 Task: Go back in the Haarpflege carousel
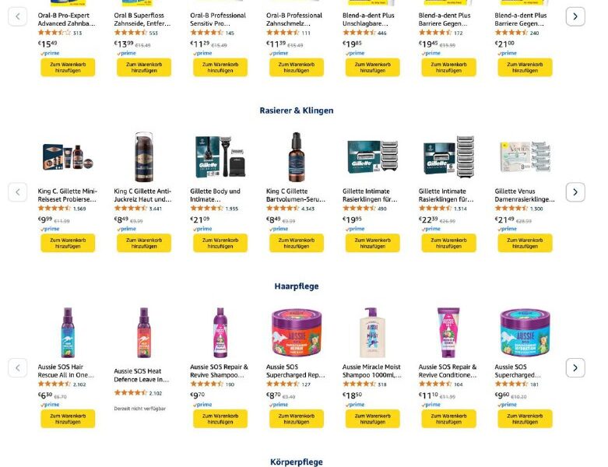click(17, 368)
